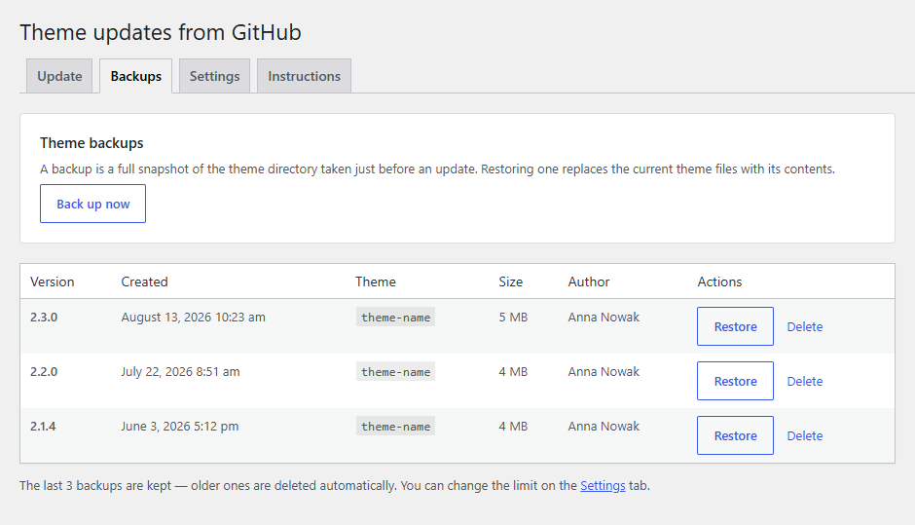This screenshot has width=915, height=525.
Task: Click the Back up now button
Action: click(92, 204)
